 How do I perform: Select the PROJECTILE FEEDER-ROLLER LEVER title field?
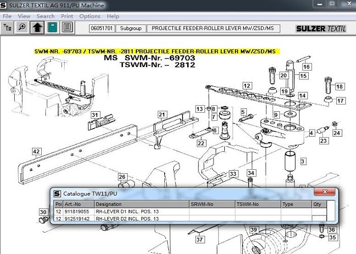coord(214,28)
